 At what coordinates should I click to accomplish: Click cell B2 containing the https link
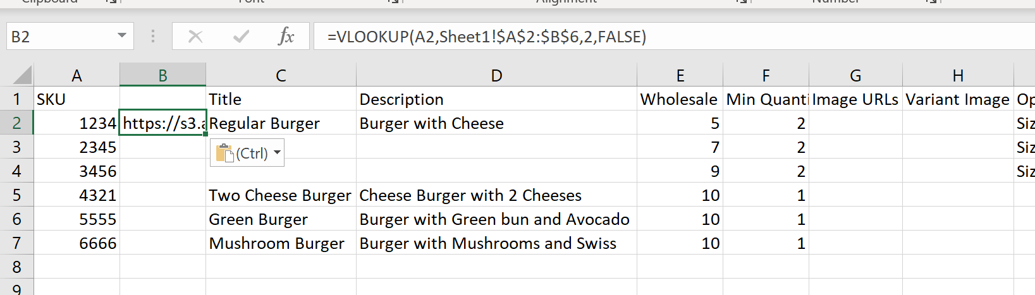click(x=162, y=123)
